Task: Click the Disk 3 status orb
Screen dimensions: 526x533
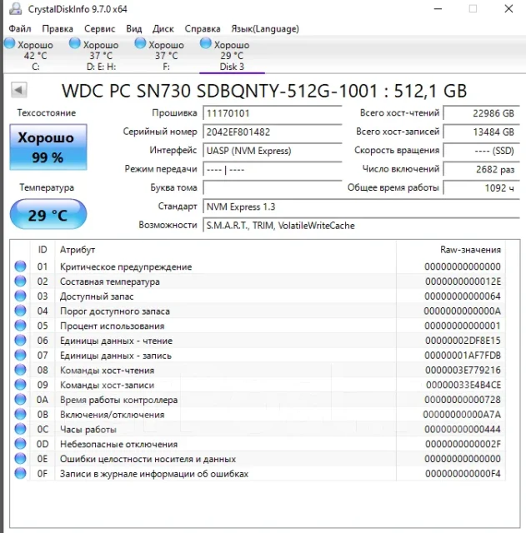Action: coord(206,43)
